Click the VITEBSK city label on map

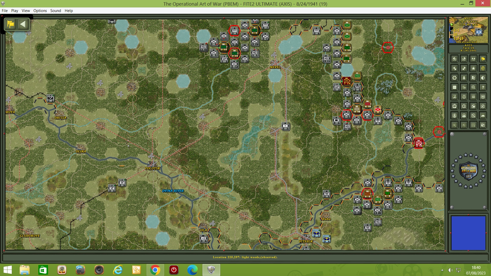click(306, 241)
